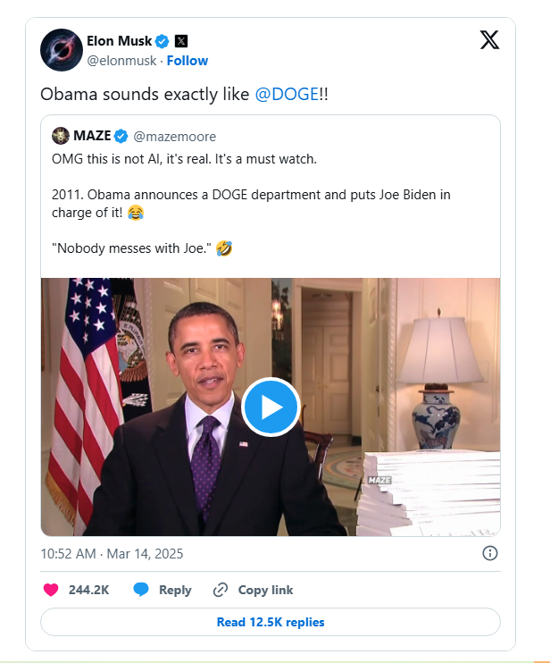Click MAZE's blue verified badge

coord(121,136)
